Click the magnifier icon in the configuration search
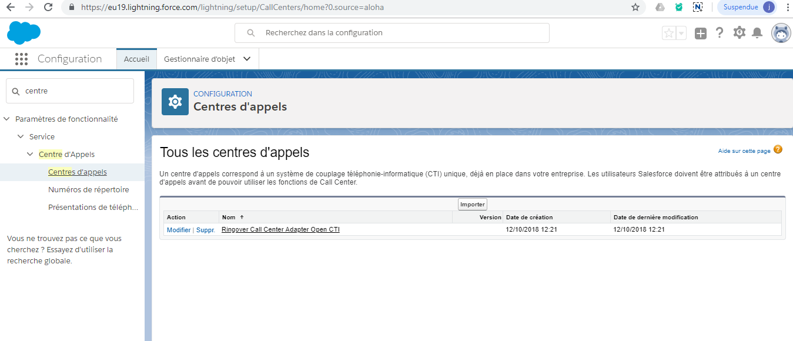This screenshot has width=793, height=341. pyautogui.click(x=251, y=33)
